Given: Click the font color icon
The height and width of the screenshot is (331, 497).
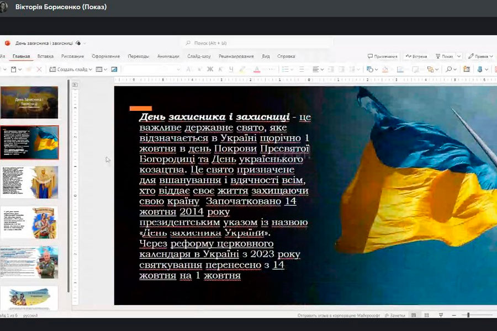Looking at the screenshot, I should point(256,70).
